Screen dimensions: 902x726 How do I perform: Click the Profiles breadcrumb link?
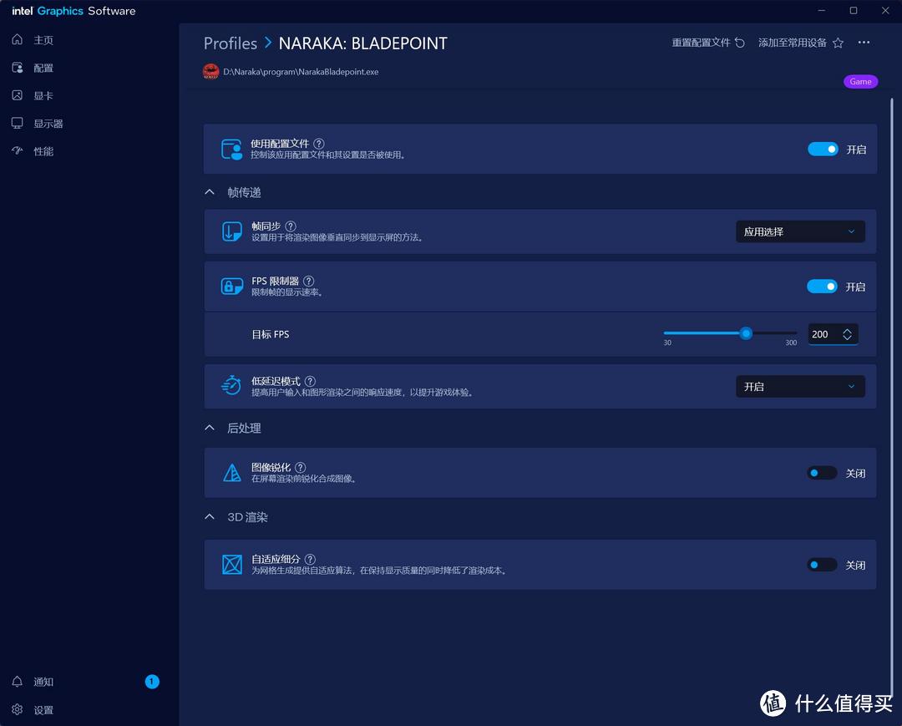point(231,43)
